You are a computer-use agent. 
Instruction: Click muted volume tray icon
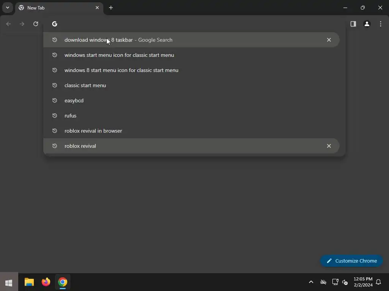tap(345, 282)
